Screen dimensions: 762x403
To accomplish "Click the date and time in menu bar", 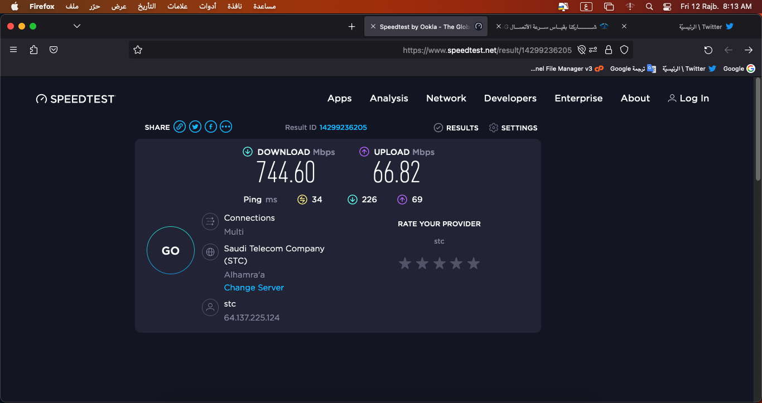I will click(716, 7).
